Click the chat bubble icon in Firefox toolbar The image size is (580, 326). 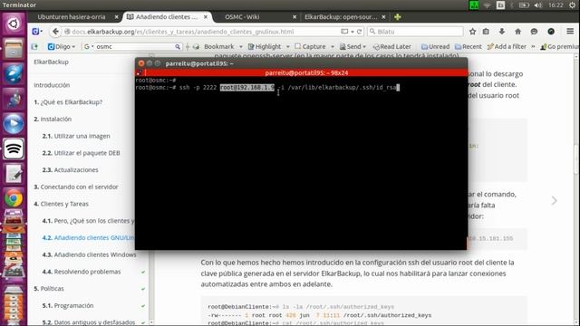tap(534, 32)
